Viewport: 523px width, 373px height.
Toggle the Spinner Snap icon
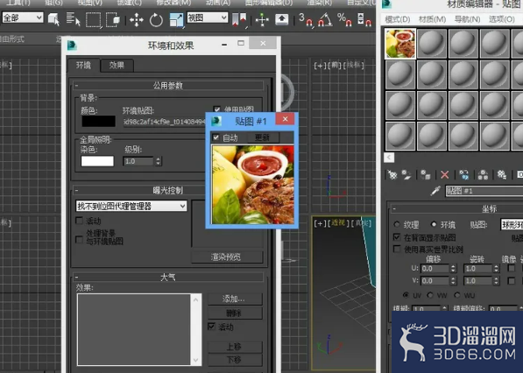click(364, 19)
